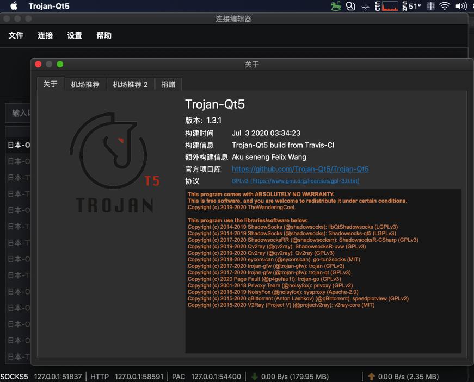Open the 帮助 menu

tap(104, 36)
